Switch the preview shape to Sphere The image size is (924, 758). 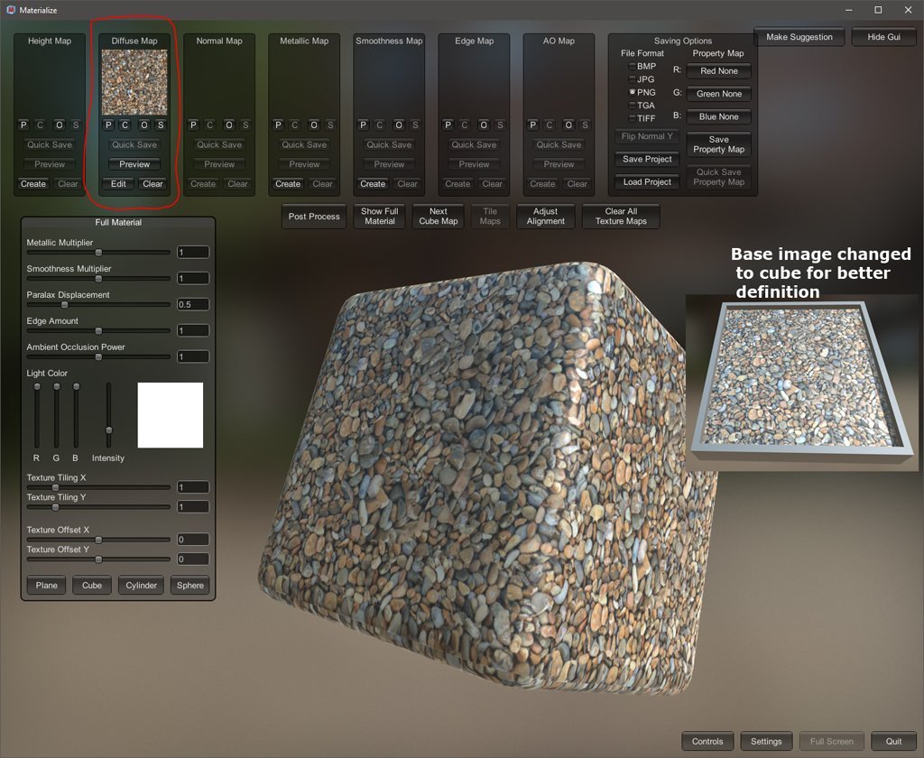point(189,586)
